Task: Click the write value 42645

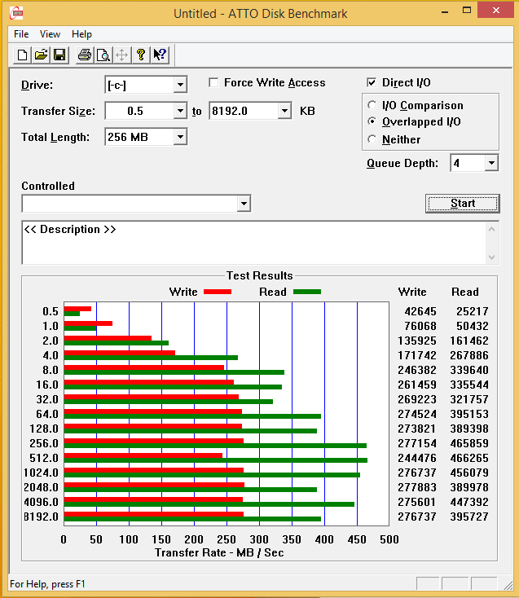Action: [420, 311]
